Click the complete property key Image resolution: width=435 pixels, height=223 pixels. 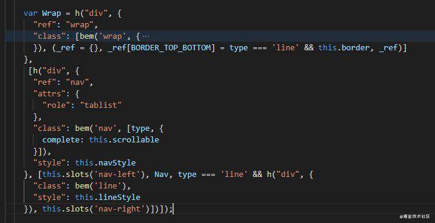[61, 140]
